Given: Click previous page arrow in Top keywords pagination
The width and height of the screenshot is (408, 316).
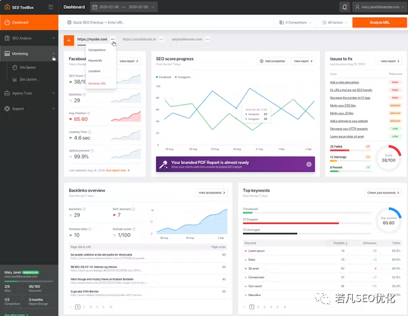Looking at the screenshot, I should 245,307.
